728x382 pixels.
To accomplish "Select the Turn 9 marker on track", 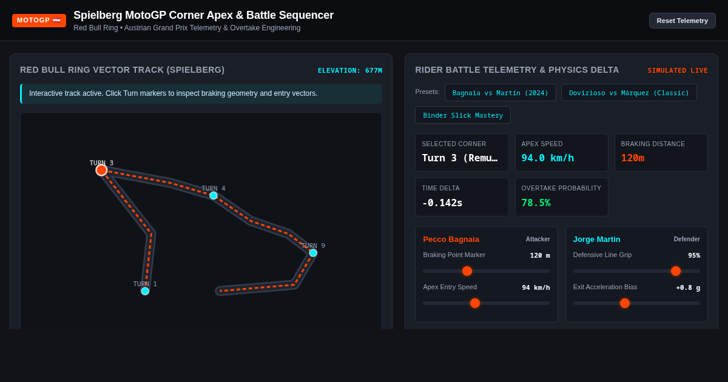I will [x=313, y=253].
